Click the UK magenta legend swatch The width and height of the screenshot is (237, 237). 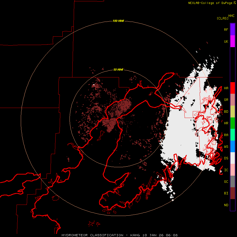[x=233, y=41]
